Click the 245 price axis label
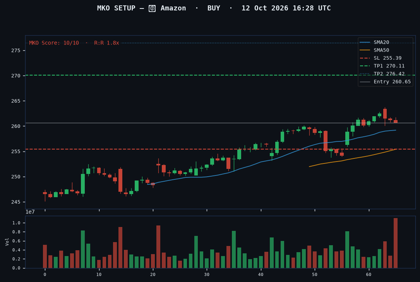Image resolution: width=420 pixels, height=282 pixels. coord(16,202)
